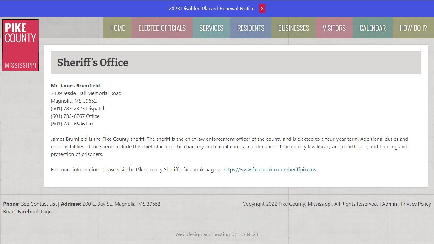This screenshot has width=434, height=244.
Task: Click the Mr. James Brumfield name
Action: (75, 86)
